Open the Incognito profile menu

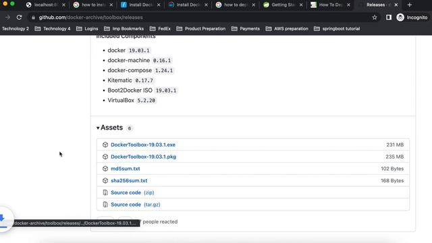[412, 18]
